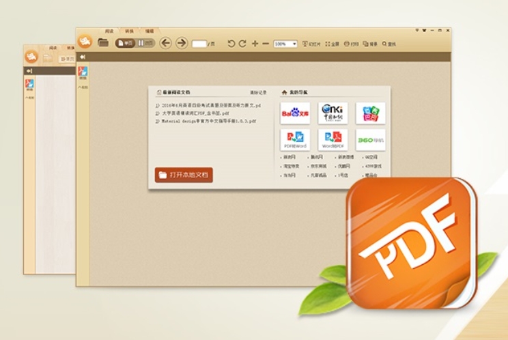The image size is (508, 340).
Task: Open the 淘宝特卖 link
Action: (290, 166)
